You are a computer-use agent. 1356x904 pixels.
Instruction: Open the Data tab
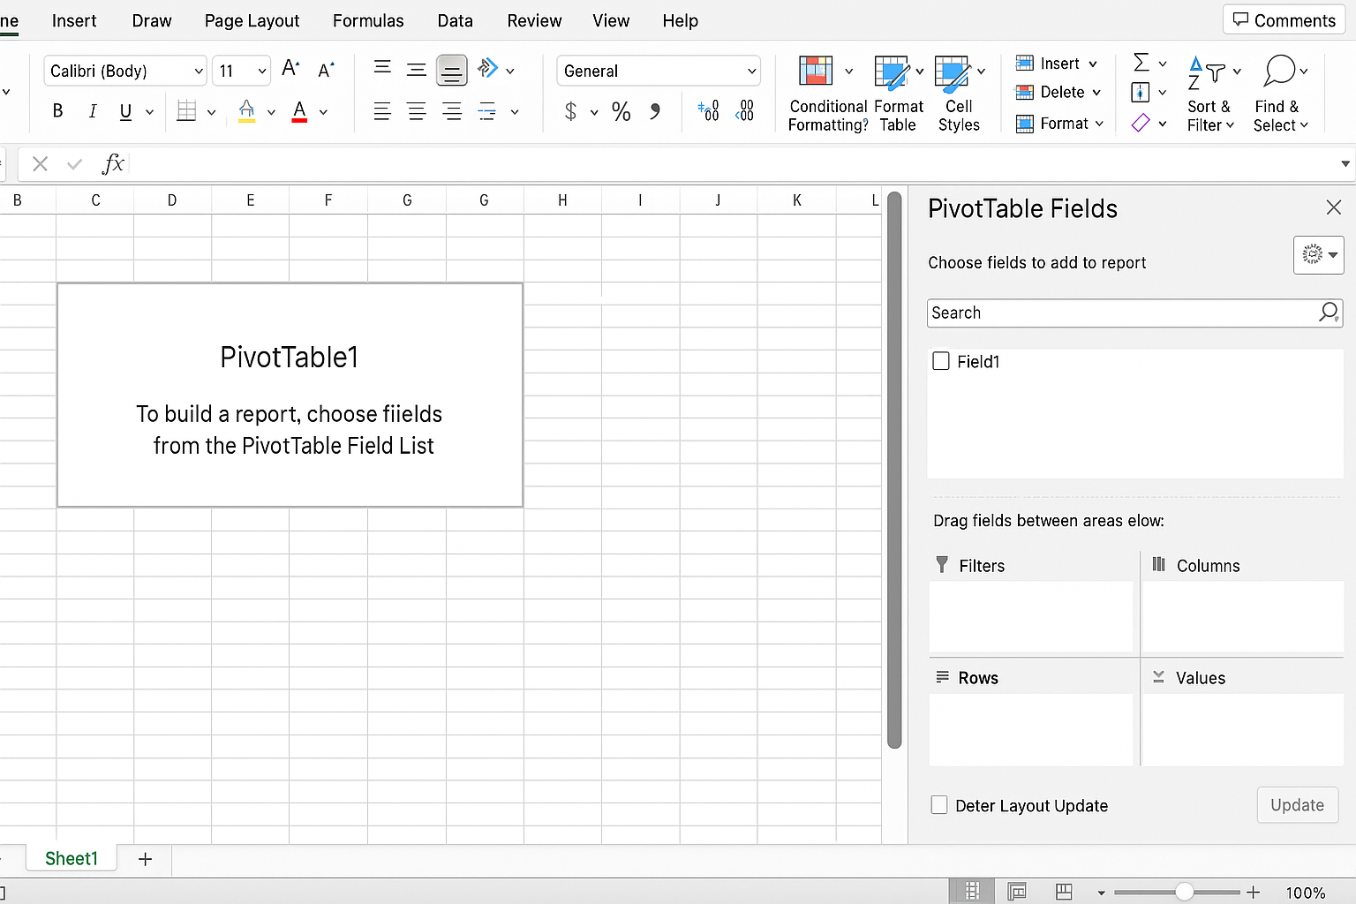[456, 20]
